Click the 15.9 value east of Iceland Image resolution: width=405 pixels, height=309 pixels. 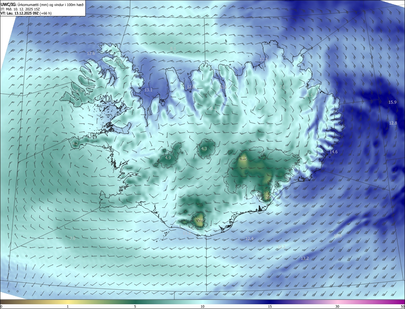click(x=392, y=102)
